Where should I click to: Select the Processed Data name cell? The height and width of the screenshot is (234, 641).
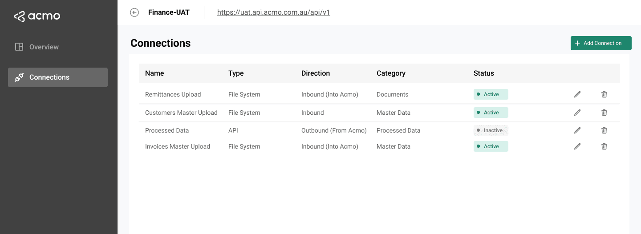click(x=167, y=130)
